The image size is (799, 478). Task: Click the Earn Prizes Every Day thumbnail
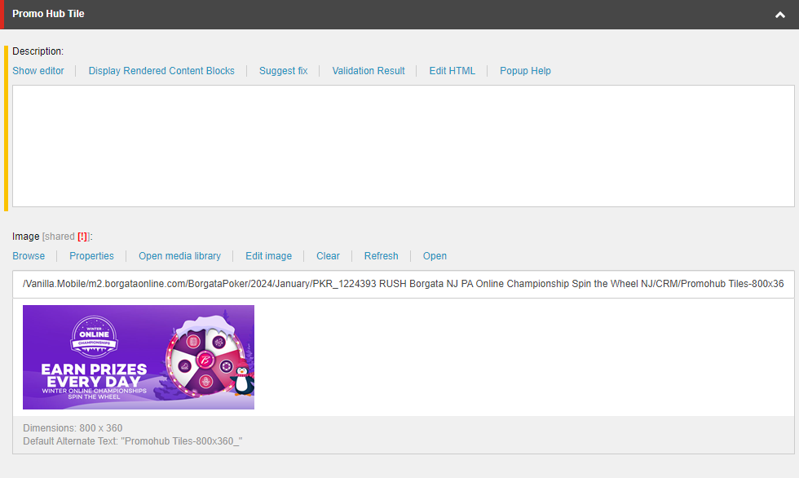139,357
